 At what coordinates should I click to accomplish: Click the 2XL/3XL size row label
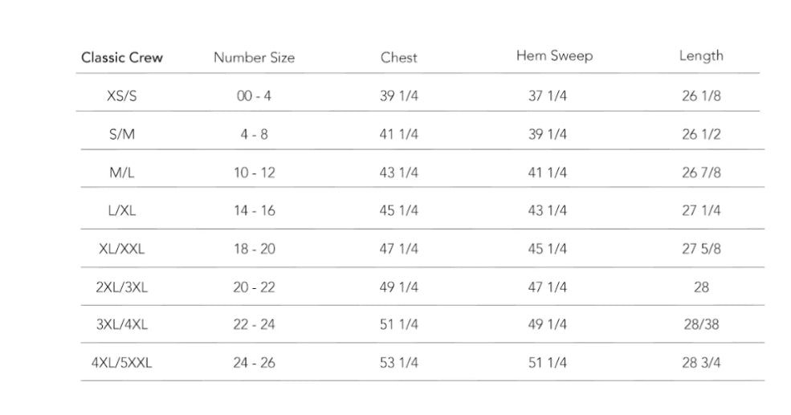pos(122,287)
